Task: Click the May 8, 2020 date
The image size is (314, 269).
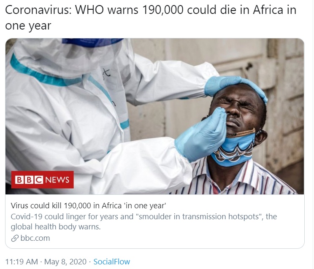Action: (x=65, y=261)
